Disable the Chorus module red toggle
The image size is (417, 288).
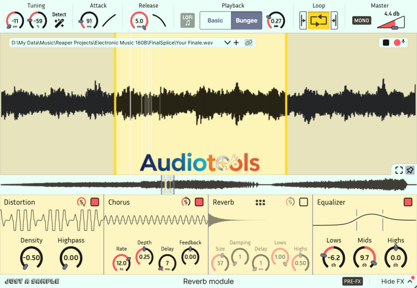coord(199,202)
